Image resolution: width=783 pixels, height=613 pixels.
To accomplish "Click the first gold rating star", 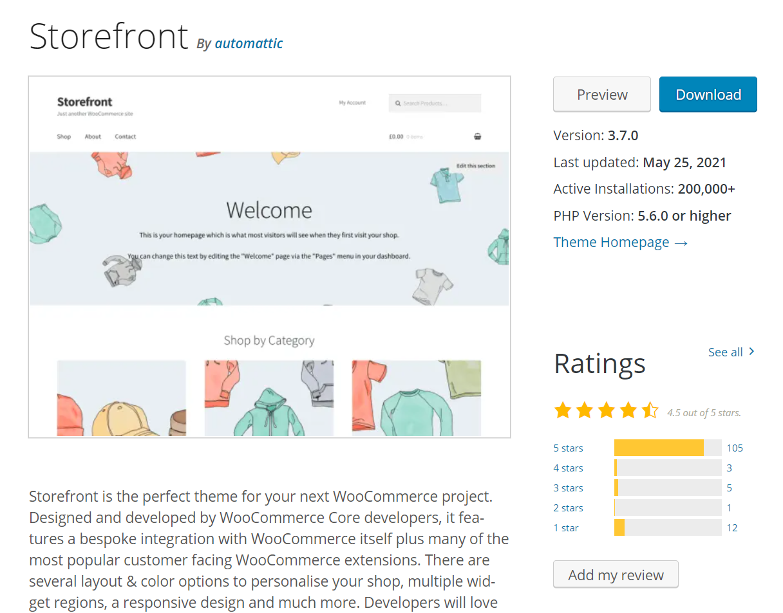I will click(563, 410).
